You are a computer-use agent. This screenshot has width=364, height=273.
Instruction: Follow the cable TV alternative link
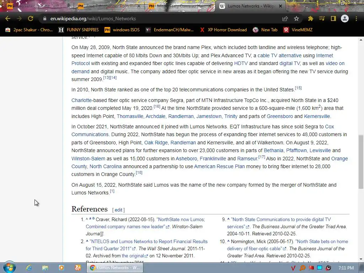click(x=279, y=55)
